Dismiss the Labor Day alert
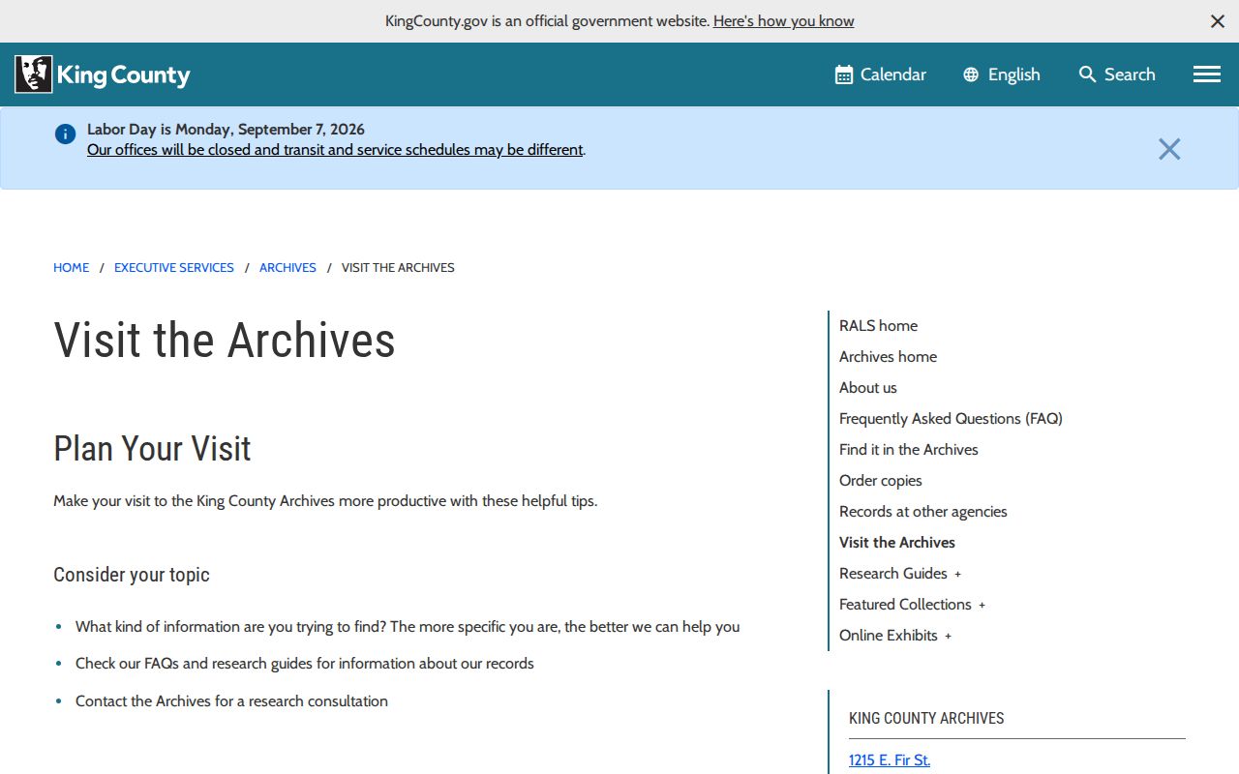 point(1169,149)
